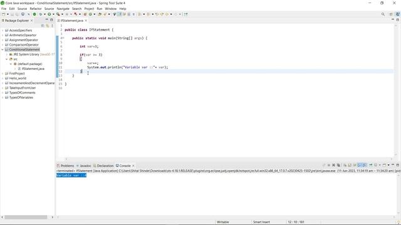401x225 pixels.
Task: Click the Search flashlight toolbar icon
Action: tap(105, 14)
